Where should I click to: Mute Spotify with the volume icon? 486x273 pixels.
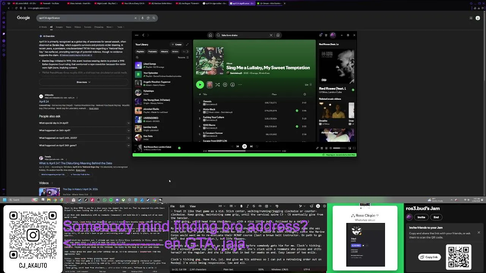[330, 148]
